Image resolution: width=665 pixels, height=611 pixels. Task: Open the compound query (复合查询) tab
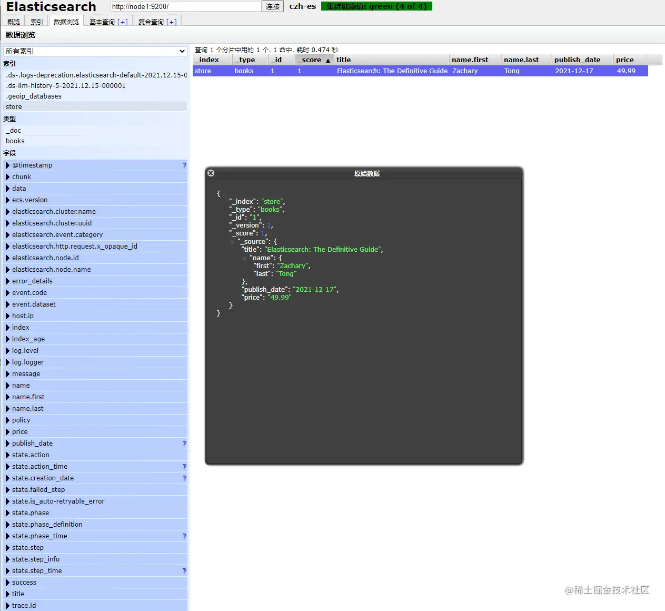point(151,22)
